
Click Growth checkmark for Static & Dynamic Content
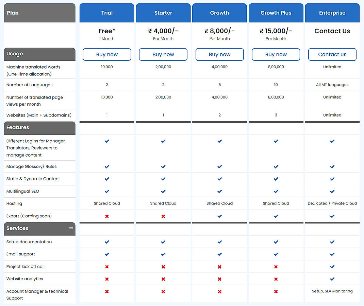[220, 179]
